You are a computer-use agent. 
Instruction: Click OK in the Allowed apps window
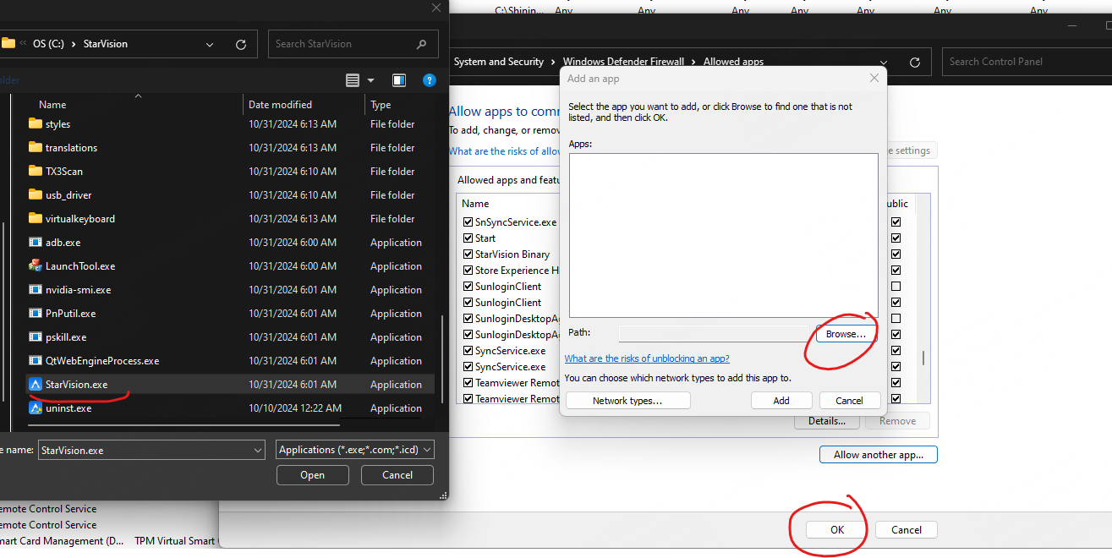pos(836,530)
